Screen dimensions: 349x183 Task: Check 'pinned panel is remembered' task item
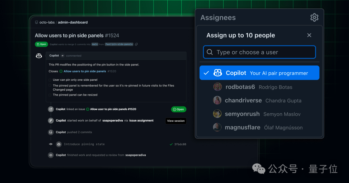[x=50, y=86]
